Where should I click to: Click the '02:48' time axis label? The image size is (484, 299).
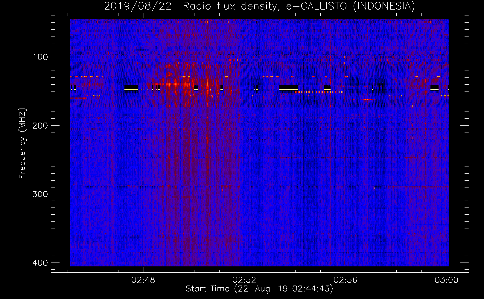click(143, 280)
